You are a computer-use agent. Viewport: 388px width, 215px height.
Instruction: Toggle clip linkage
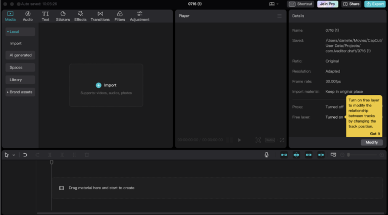[x=309, y=155]
